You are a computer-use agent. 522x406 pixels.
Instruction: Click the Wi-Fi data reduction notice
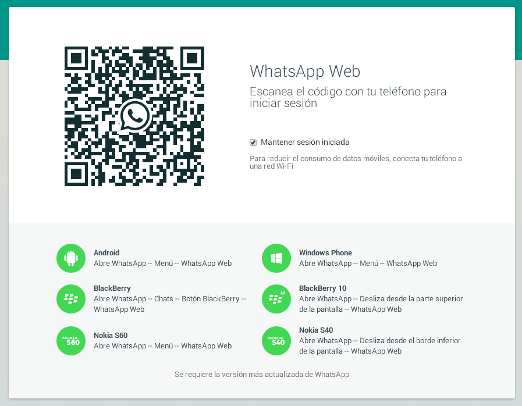(356, 162)
